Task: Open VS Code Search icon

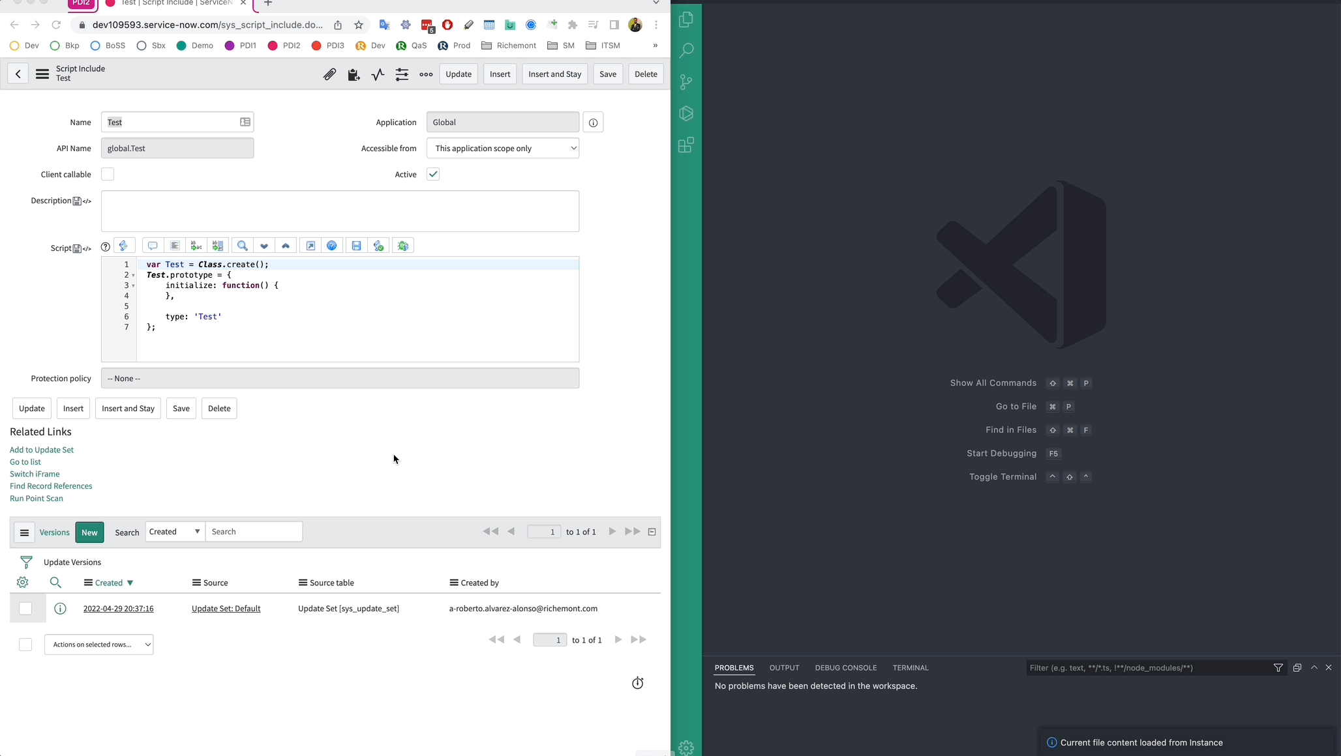Action: pos(686,51)
